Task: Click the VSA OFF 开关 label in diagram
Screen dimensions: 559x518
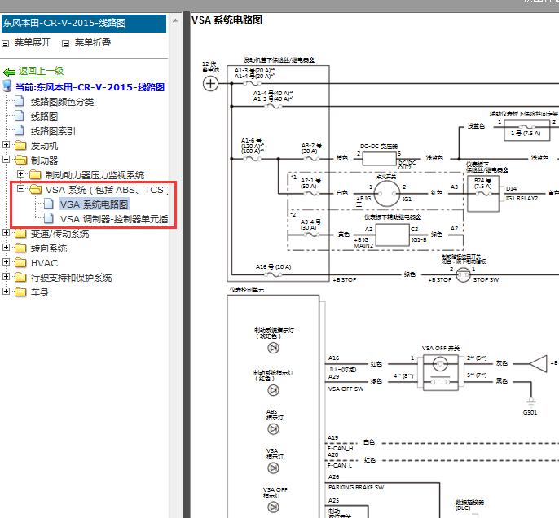Action: point(441,348)
